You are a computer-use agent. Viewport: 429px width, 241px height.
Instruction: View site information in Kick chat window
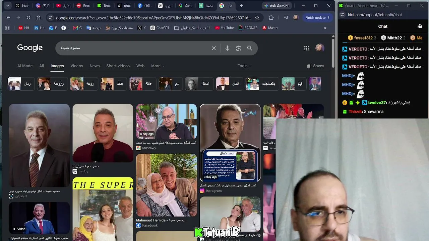(342, 15)
